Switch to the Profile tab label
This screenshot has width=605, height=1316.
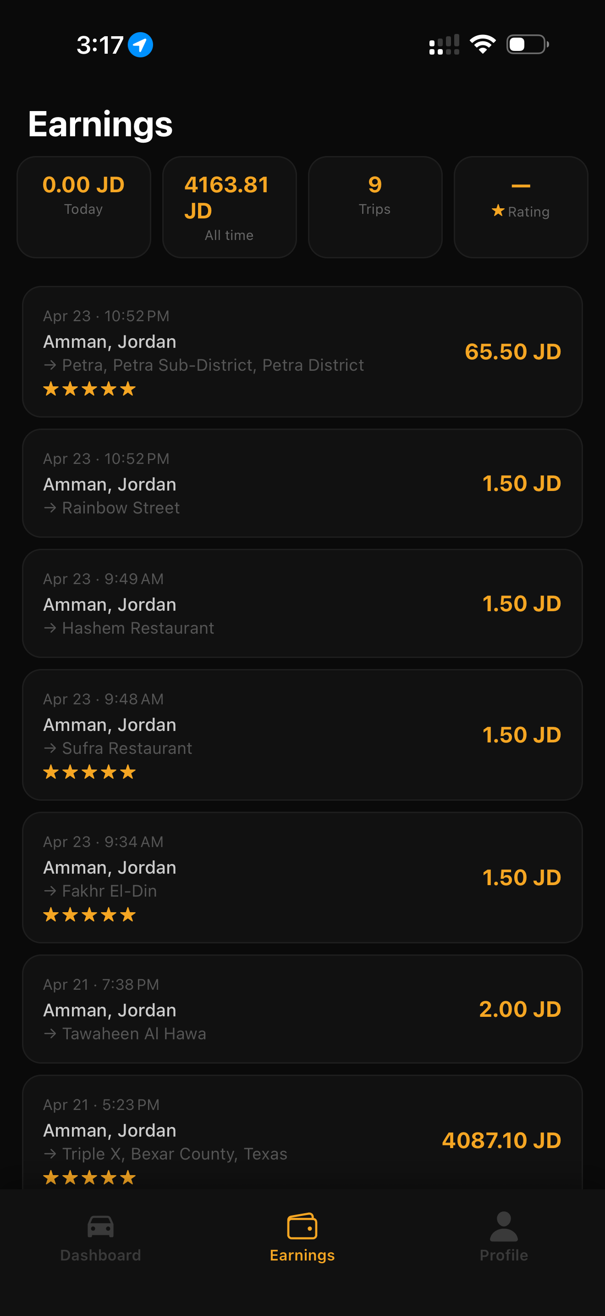tap(504, 1255)
